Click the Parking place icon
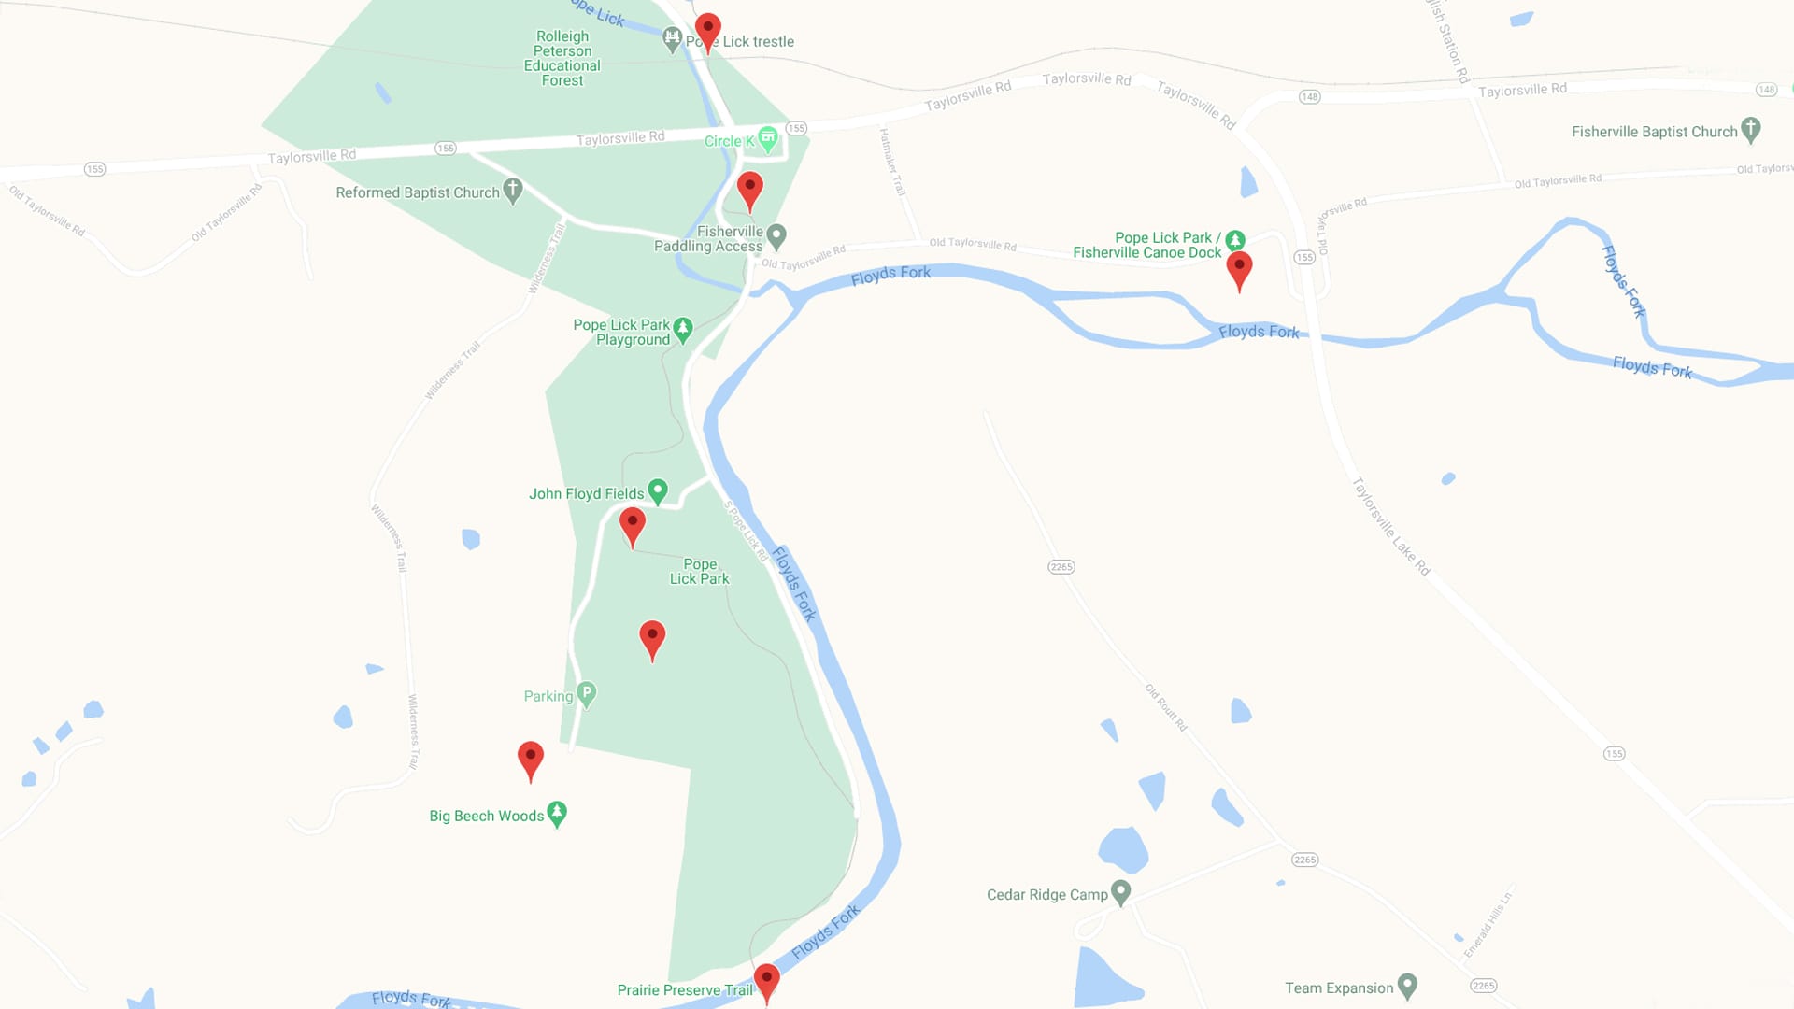 587,694
